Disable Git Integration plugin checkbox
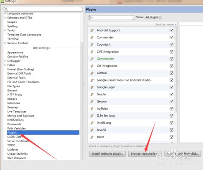 (x=171, y=66)
